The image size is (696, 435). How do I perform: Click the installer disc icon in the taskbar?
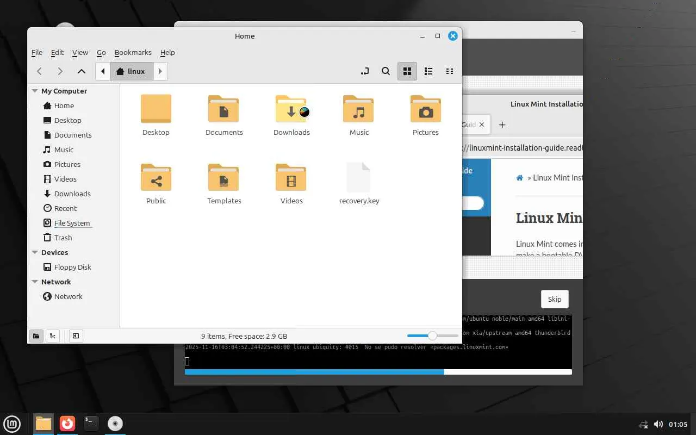115,424
